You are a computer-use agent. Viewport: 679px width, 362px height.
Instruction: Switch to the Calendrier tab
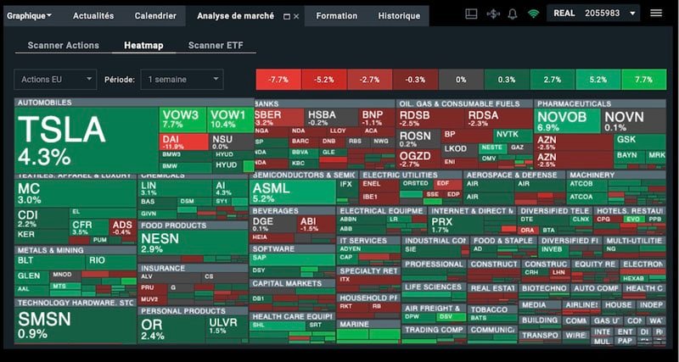[x=155, y=16]
